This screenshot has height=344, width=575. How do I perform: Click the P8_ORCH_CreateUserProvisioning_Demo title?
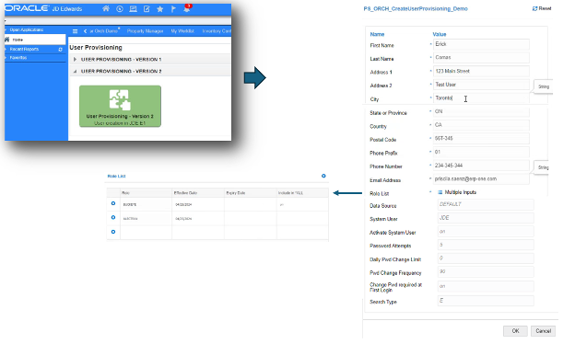point(416,9)
